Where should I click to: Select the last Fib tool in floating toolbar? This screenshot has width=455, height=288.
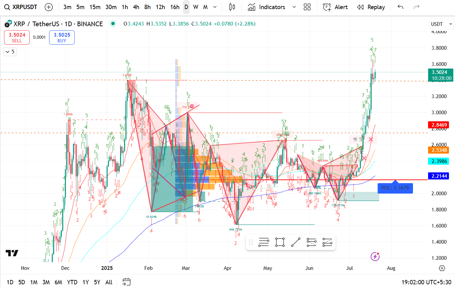coord(327,242)
